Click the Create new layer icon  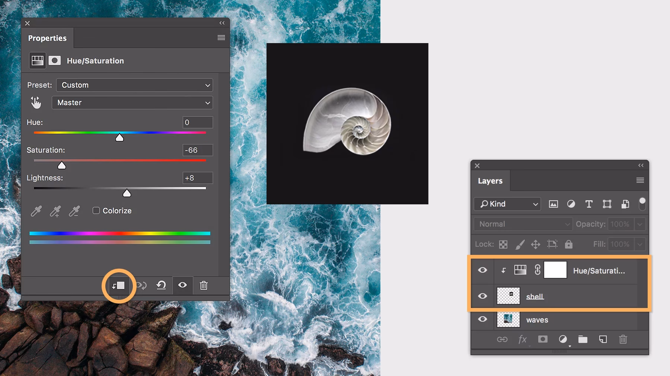(x=603, y=339)
